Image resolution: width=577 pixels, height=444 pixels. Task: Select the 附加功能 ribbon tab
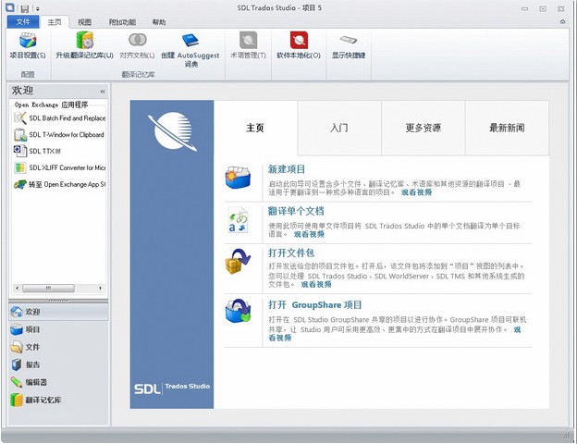click(x=123, y=22)
